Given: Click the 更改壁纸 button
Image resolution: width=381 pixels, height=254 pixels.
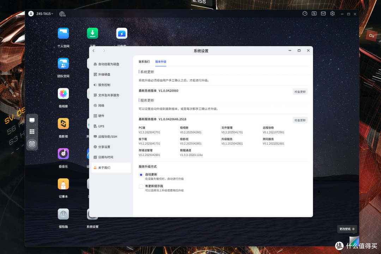Looking at the screenshot, I should (x=345, y=229).
